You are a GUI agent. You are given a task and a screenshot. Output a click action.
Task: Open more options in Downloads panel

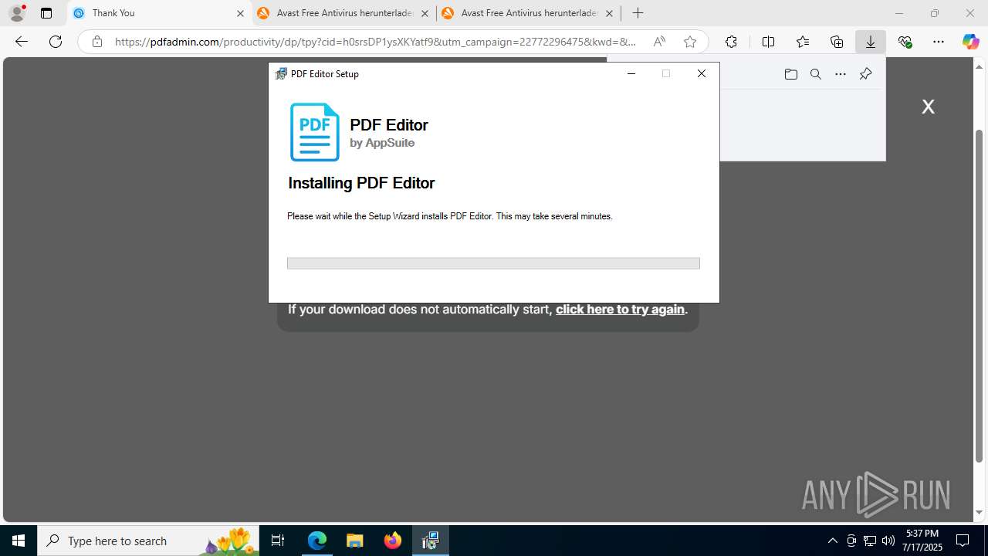click(841, 74)
